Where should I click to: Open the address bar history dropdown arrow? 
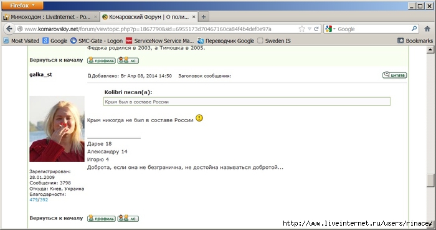(x=310, y=29)
